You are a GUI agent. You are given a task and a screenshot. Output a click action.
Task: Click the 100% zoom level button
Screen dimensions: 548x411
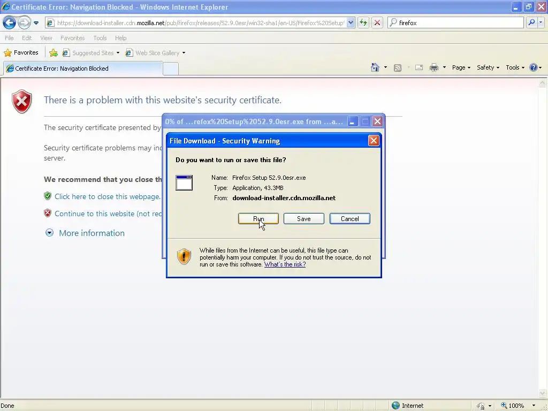[513, 406]
